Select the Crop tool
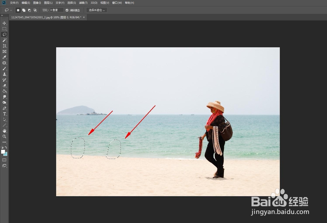Image resolution: width=327 pixels, height=223 pixels. [x=4, y=46]
